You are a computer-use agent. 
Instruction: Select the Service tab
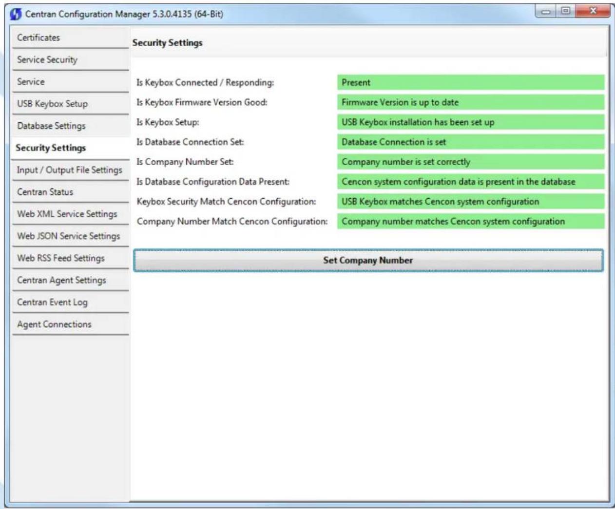(70, 82)
